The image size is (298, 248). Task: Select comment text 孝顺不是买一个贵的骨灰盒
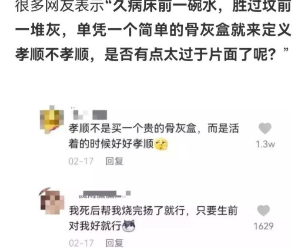(x=132, y=128)
